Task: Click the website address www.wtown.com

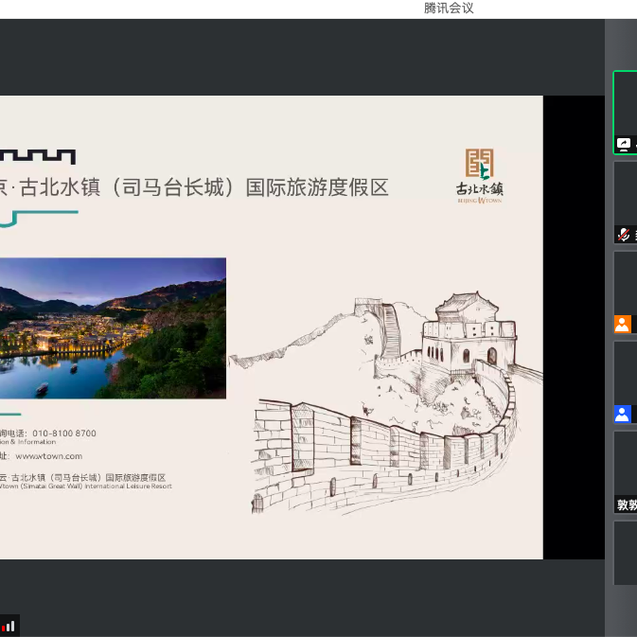Action: [x=49, y=456]
